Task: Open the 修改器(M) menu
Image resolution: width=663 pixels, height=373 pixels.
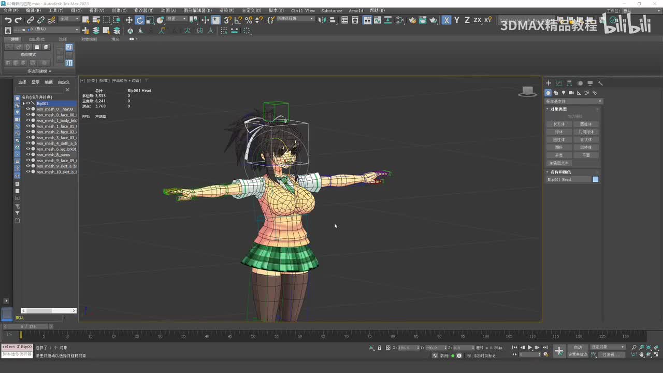Action: click(143, 10)
